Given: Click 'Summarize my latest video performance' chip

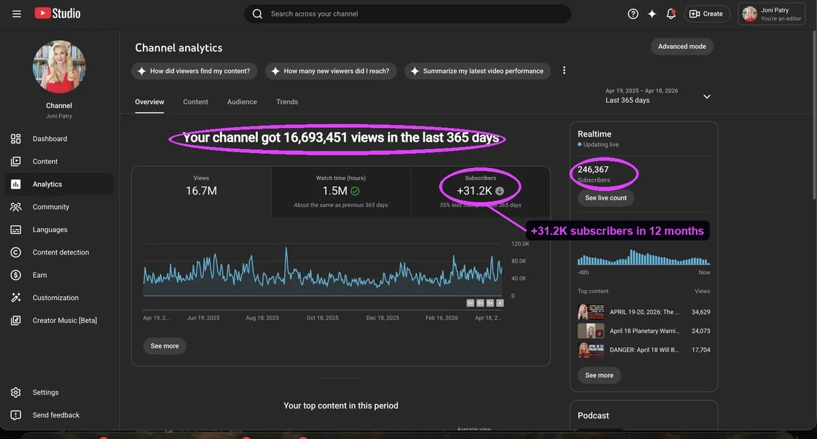Looking at the screenshot, I should pos(478,71).
